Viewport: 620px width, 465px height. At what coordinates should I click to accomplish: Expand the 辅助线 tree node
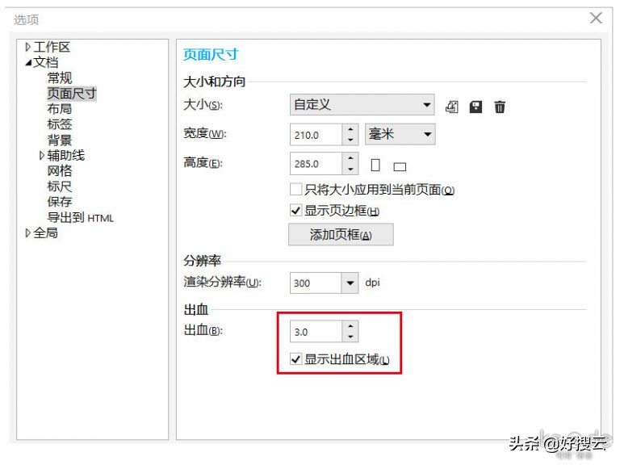pos(42,156)
